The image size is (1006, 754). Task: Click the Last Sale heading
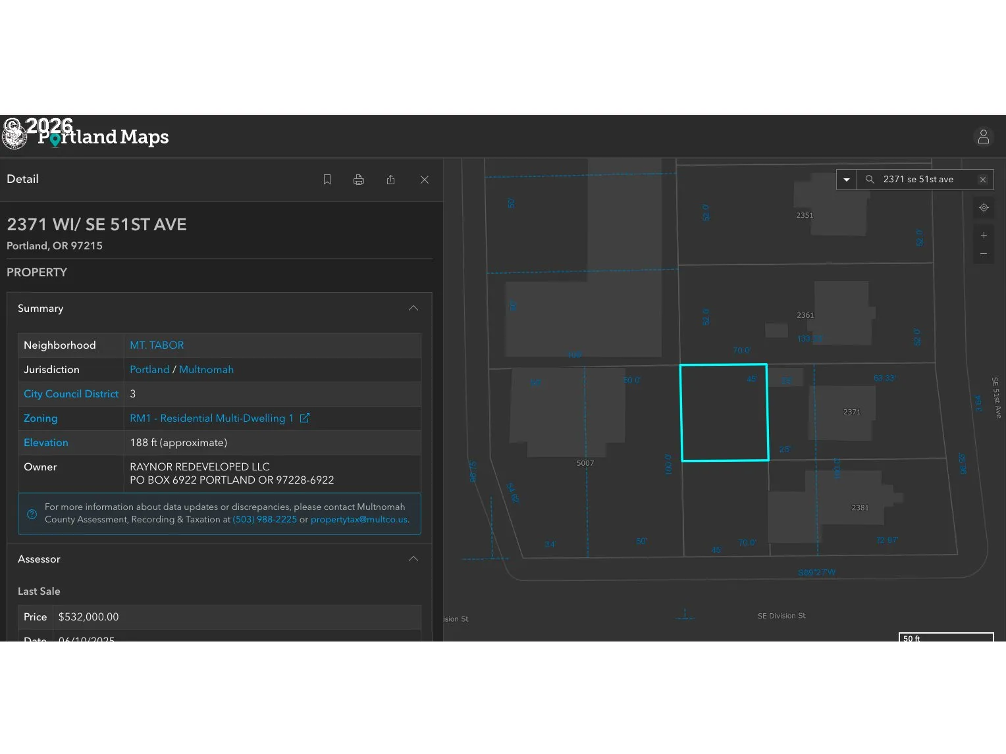click(x=39, y=591)
